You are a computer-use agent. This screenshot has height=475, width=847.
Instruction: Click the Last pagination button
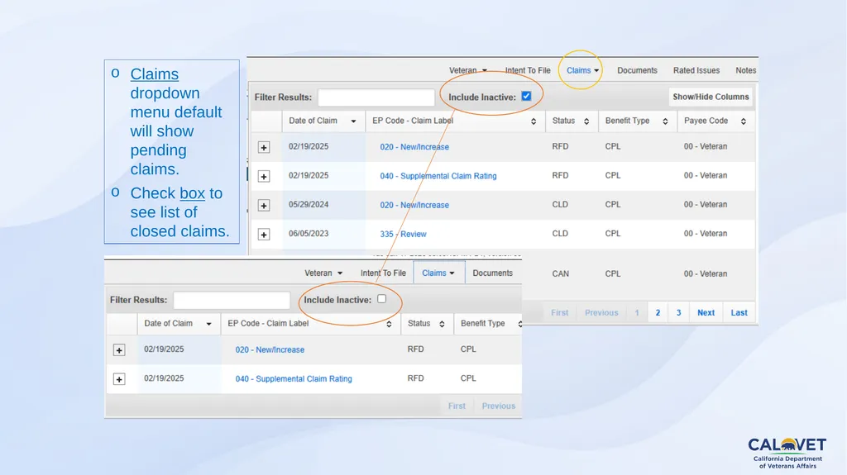(x=739, y=312)
